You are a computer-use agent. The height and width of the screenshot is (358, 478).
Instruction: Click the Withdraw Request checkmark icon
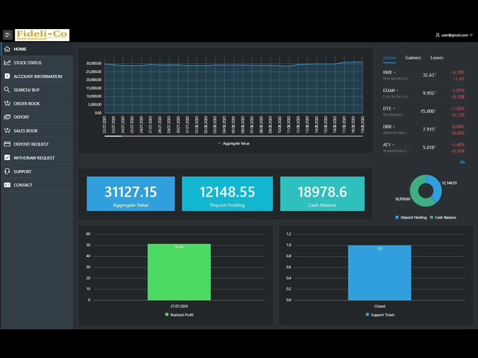coord(7,158)
